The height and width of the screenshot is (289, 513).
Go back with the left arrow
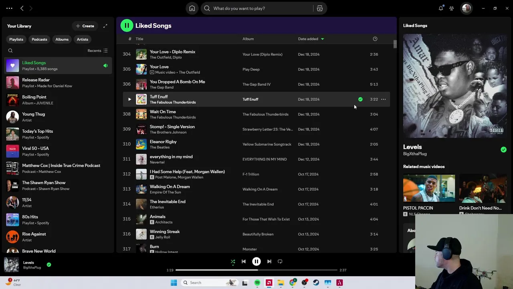[22, 8]
